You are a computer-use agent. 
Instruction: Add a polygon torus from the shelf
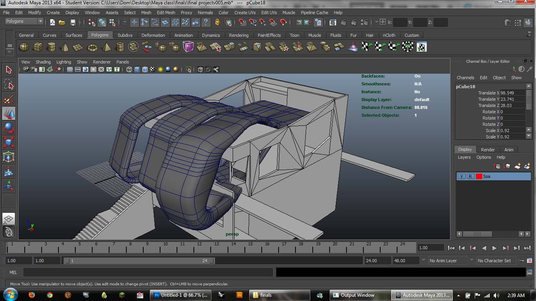click(x=92, y=47)
